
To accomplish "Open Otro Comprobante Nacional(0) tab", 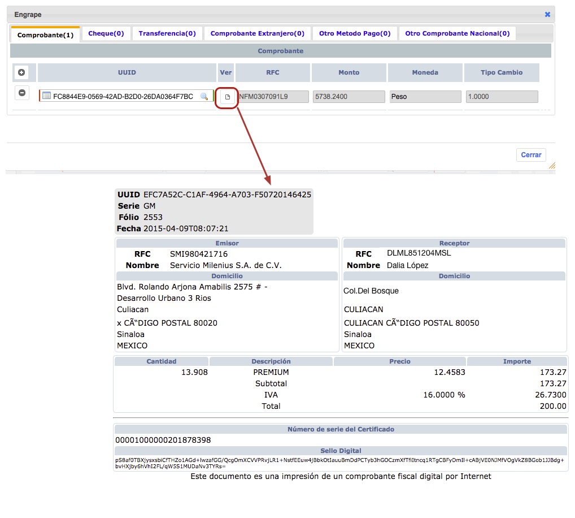I will tap(458, 33).
